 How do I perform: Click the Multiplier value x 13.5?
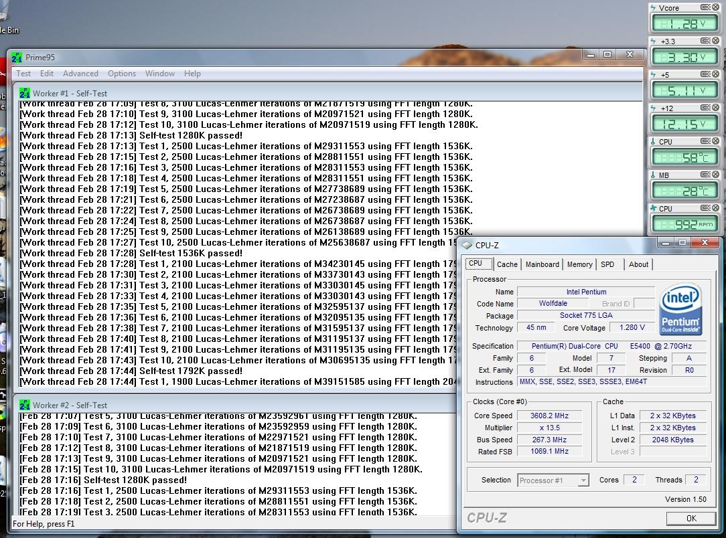(550, 428)
